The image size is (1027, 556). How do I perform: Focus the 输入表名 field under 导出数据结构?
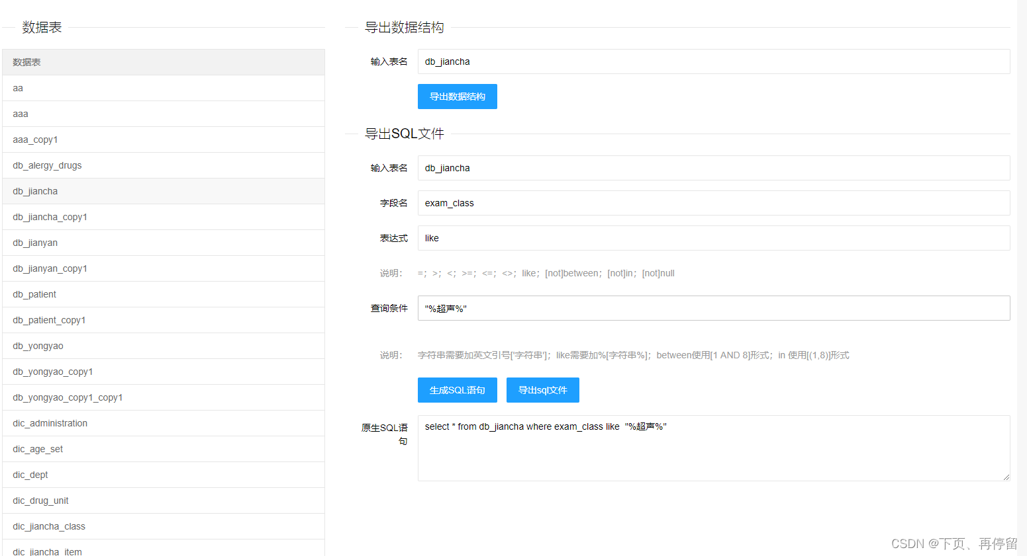714,61
